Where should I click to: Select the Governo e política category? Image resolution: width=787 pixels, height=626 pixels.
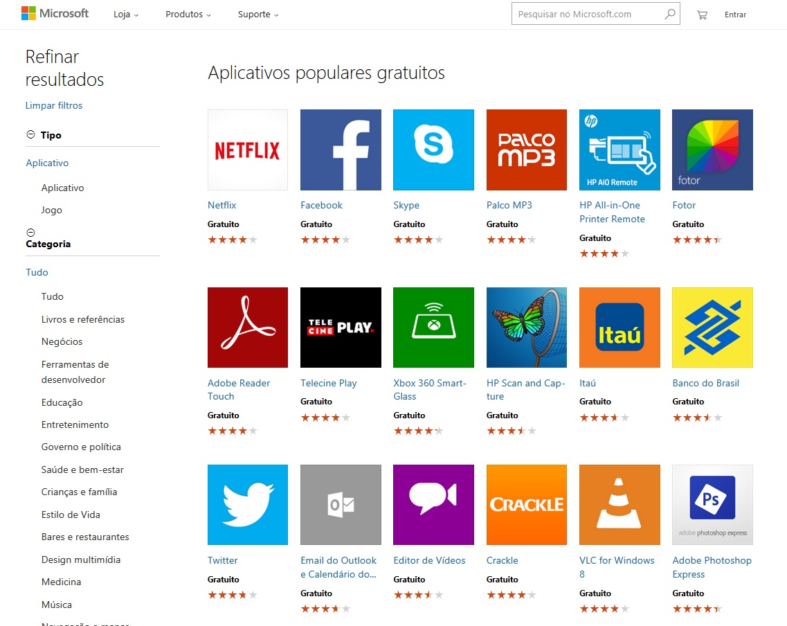(x=81, y=447)
